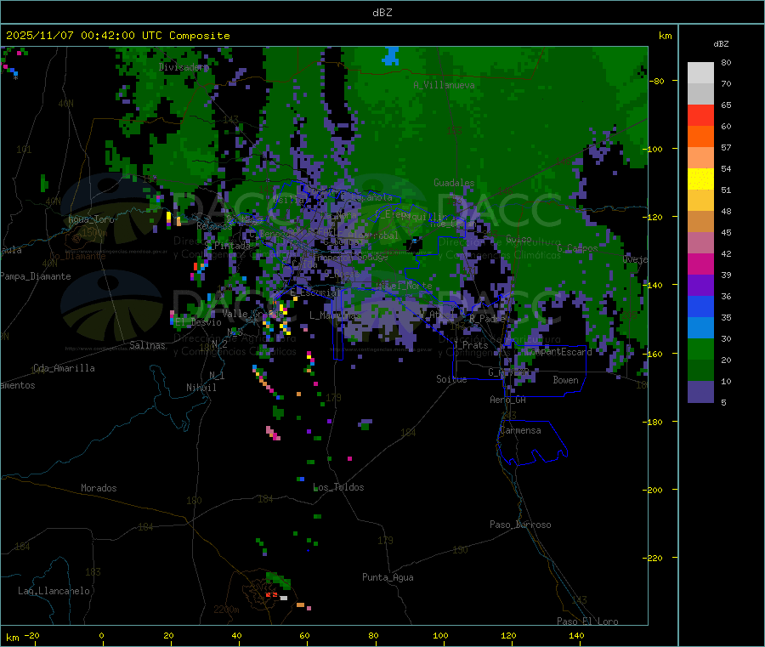The image size is (765, 647).
Task: Click the Divisadero map label
Action: point(184,67)
